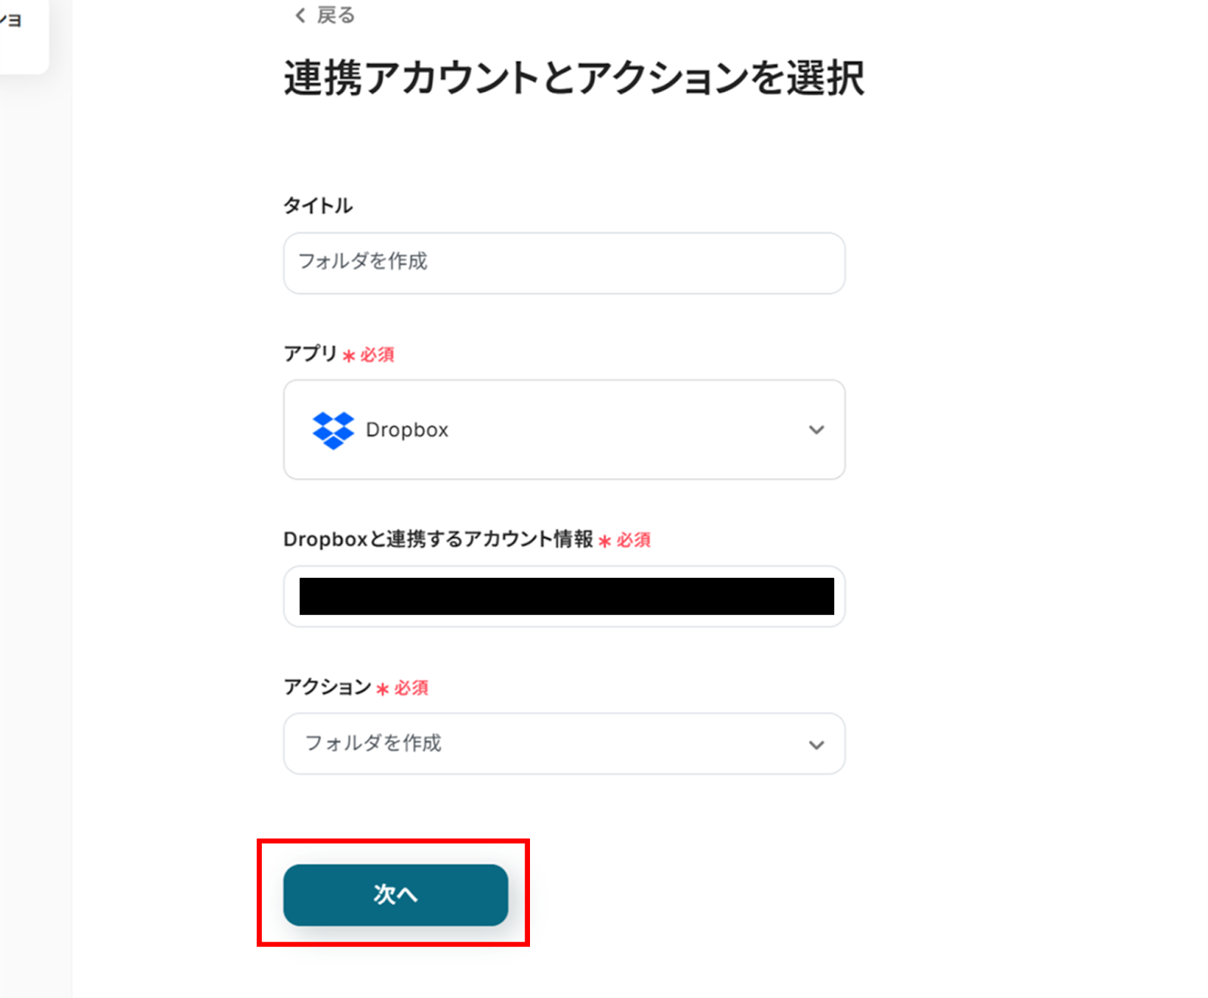
Task: Click the Dropbox account information field
Action: click(563, 596)
